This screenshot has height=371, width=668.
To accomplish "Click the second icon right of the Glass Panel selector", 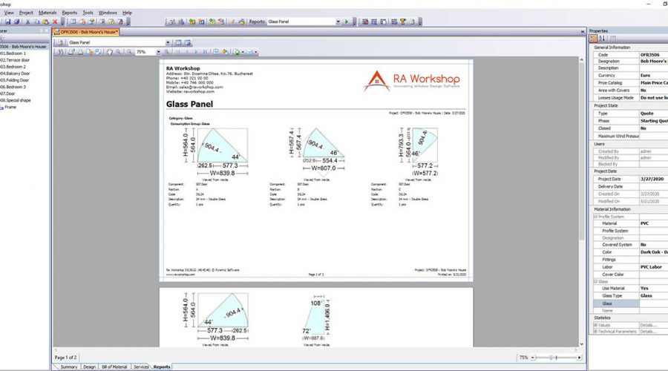I will pyautogui.click(x=188, y=42).
